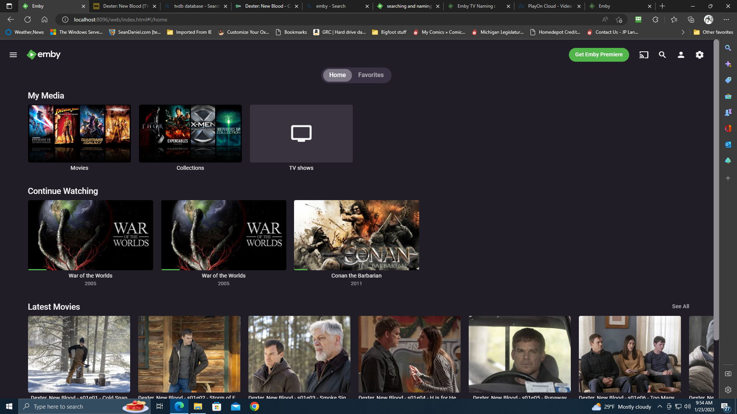
Task: Open the user profile icon
Action: pyautogui.click(x=681, y=55)
